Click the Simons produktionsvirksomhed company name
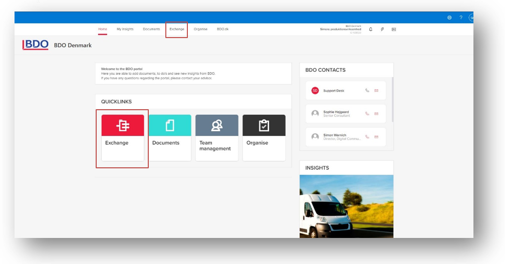505x264 pixels. (341, 29)
